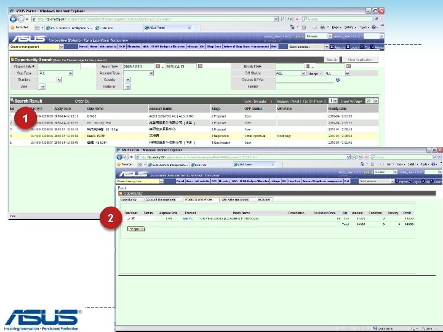Click SPOS Budget Allocation in the Opportunity Search portal menu
The width and height of the screenshot is (443, 332).
[x=168, y=47]
